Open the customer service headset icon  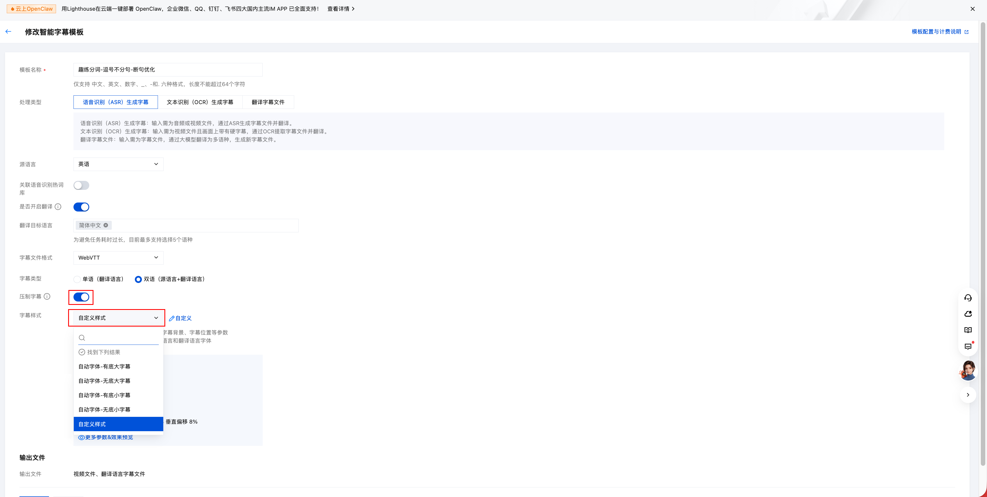click(968, 298)
